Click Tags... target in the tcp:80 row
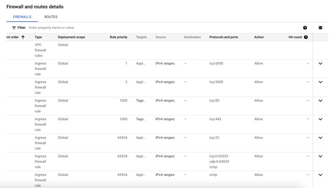 pyautogui.click(x=141, y=101)
